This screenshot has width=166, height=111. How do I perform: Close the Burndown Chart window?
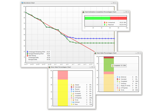pos(116,3)
